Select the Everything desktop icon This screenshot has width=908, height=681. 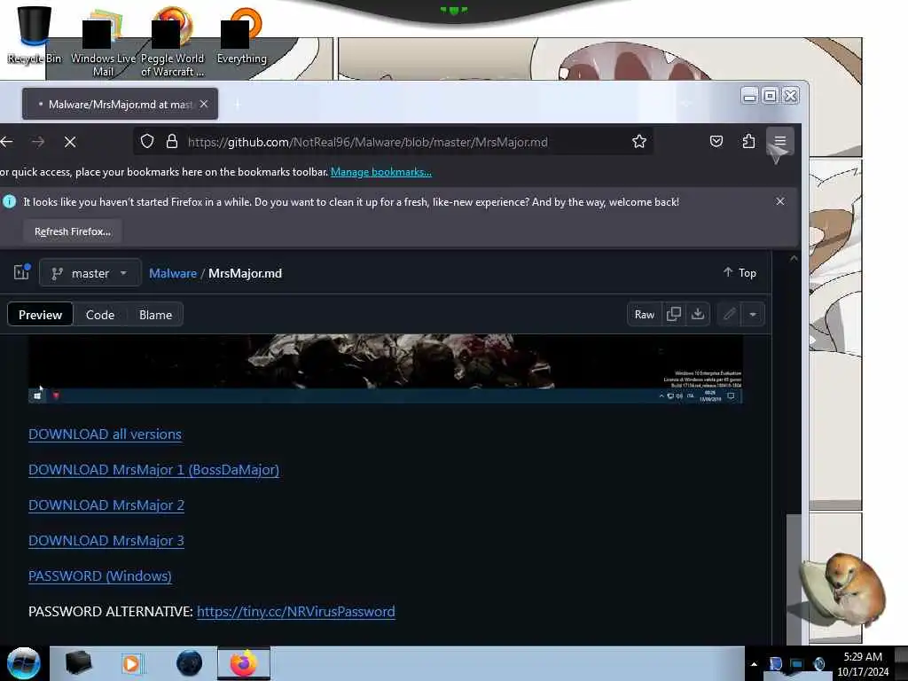click(241, 35)
